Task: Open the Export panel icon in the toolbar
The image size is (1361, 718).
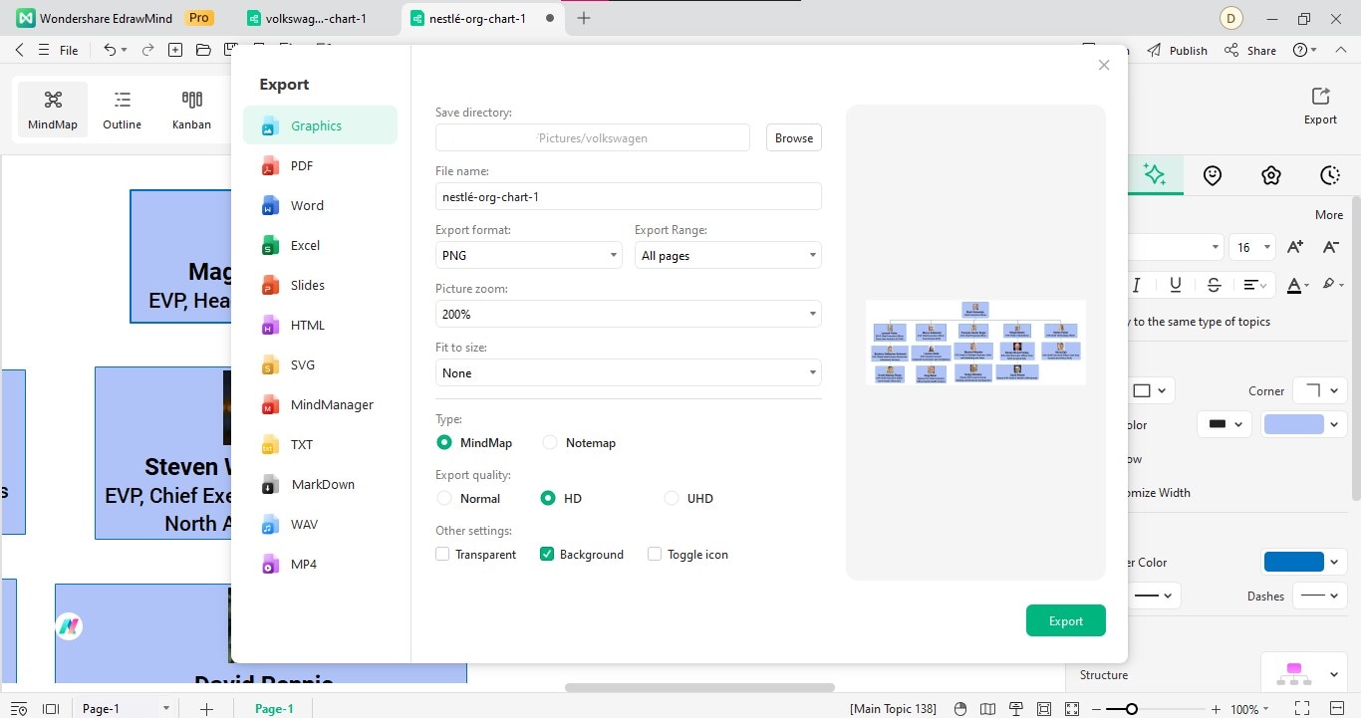Action: click(x=1320, y=106)
